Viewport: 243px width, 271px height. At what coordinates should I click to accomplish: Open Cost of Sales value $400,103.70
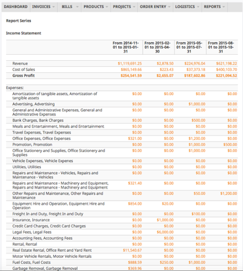pos(227,70)
